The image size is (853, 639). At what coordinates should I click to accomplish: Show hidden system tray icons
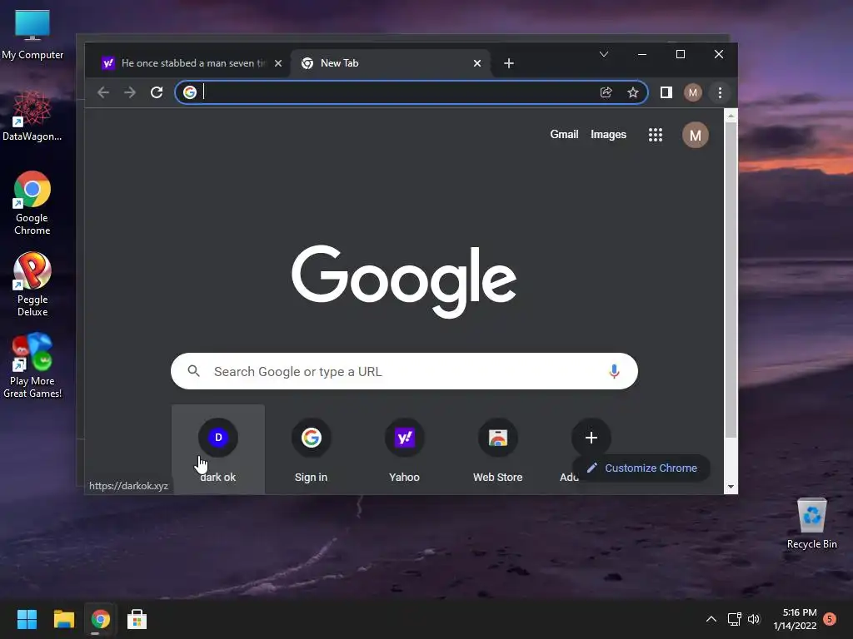(x=711, y=619)
